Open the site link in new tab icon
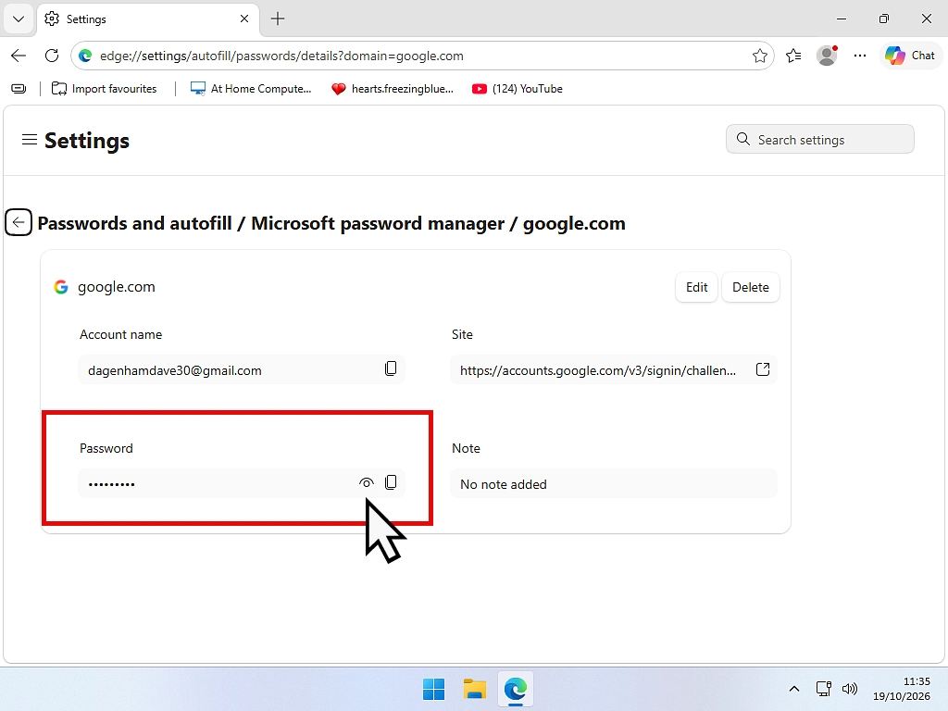948x711 pixels. point(763,369)
